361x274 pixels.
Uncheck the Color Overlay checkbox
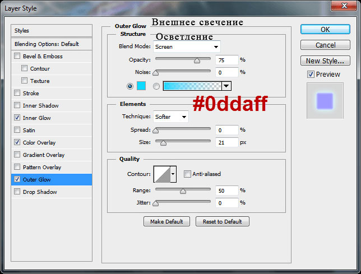click(x=17, y=142)
